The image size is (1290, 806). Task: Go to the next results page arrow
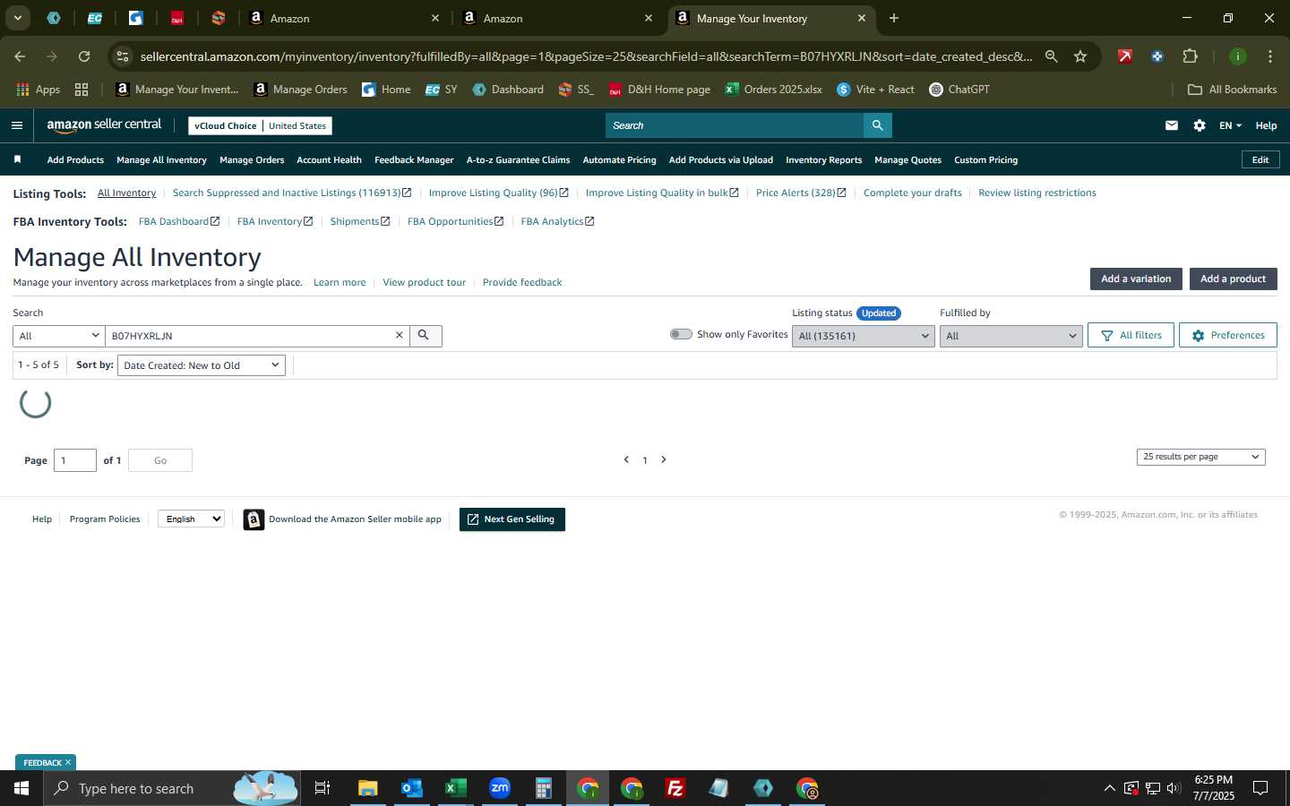point(664,459)
